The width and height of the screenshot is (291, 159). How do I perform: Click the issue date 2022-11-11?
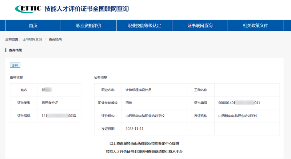(135, 129)
